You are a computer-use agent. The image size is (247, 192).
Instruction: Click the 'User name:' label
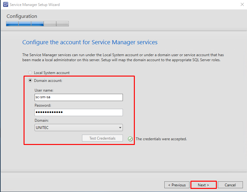[x=44, y=90]
